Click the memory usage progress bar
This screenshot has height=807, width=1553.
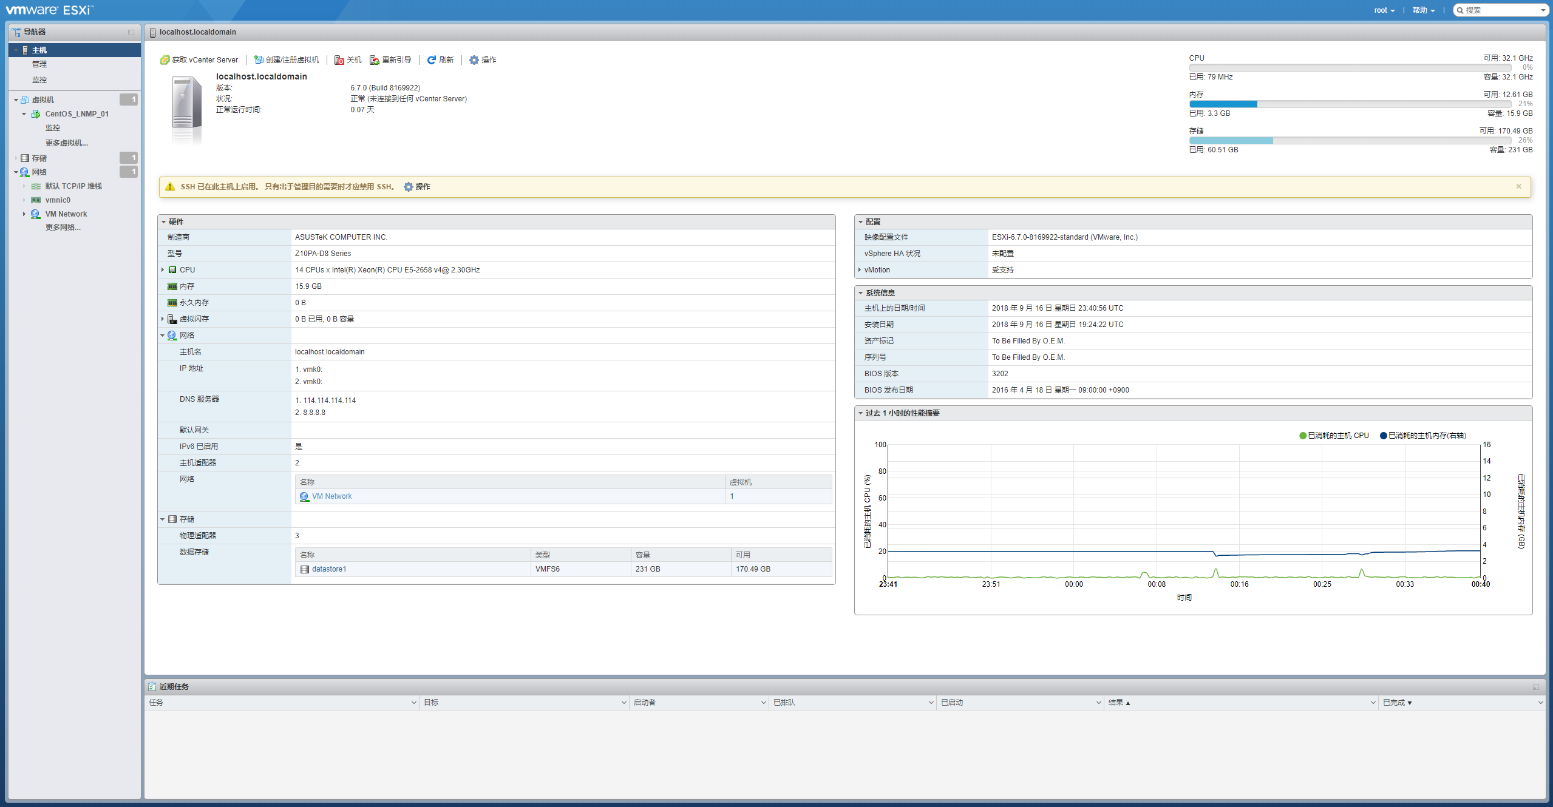point(1349,104)
